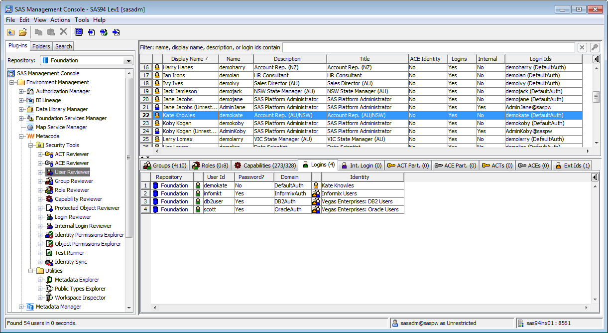608x333 pixels.
Task: Collapse the Security Tools folder
Action: [30, 145]
